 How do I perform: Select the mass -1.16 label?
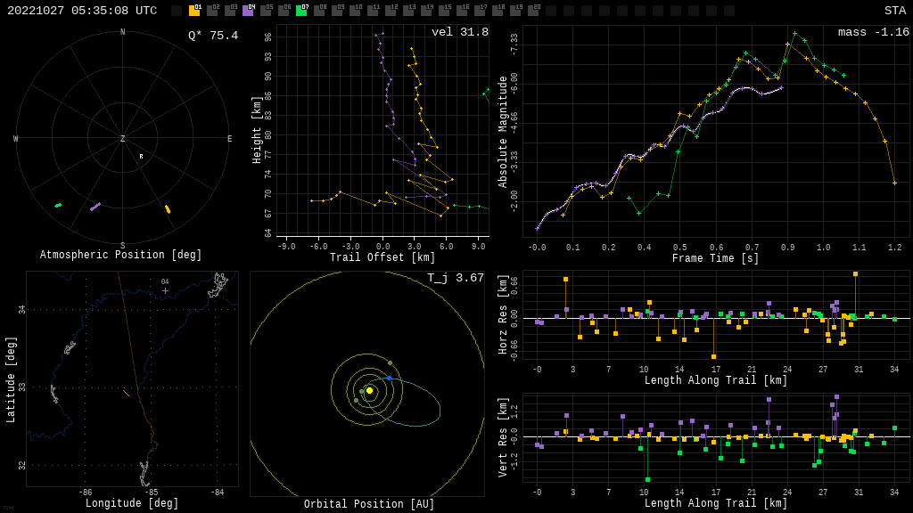point(873,32)
